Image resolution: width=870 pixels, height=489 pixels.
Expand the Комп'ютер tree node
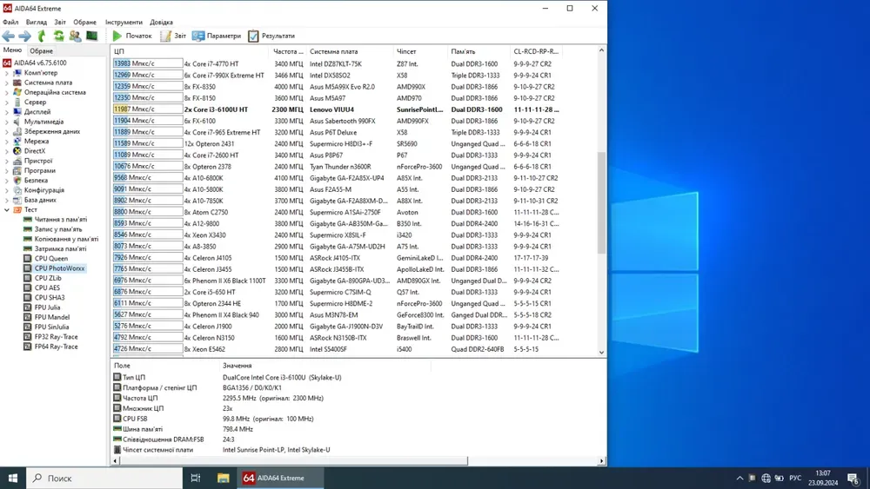7,73
